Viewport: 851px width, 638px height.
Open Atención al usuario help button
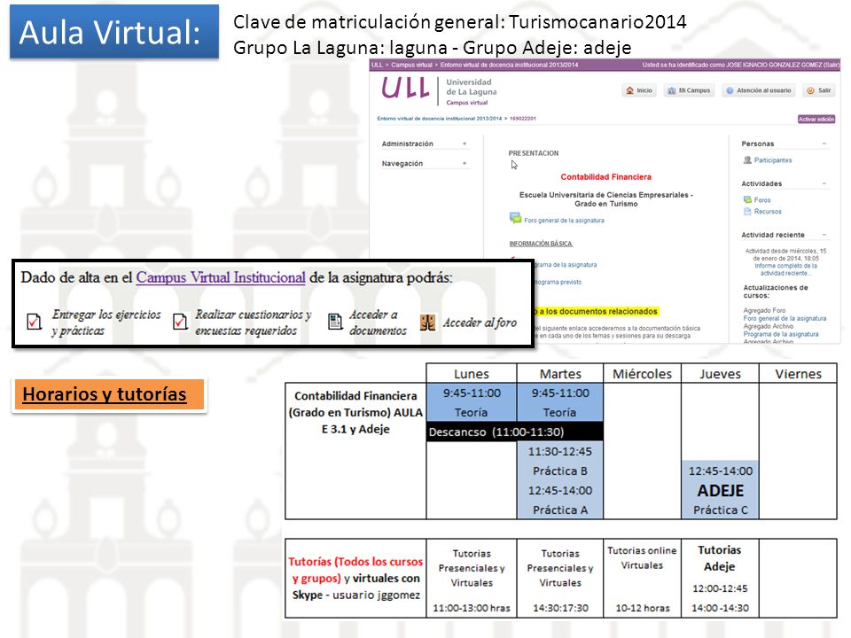[759, 90]
